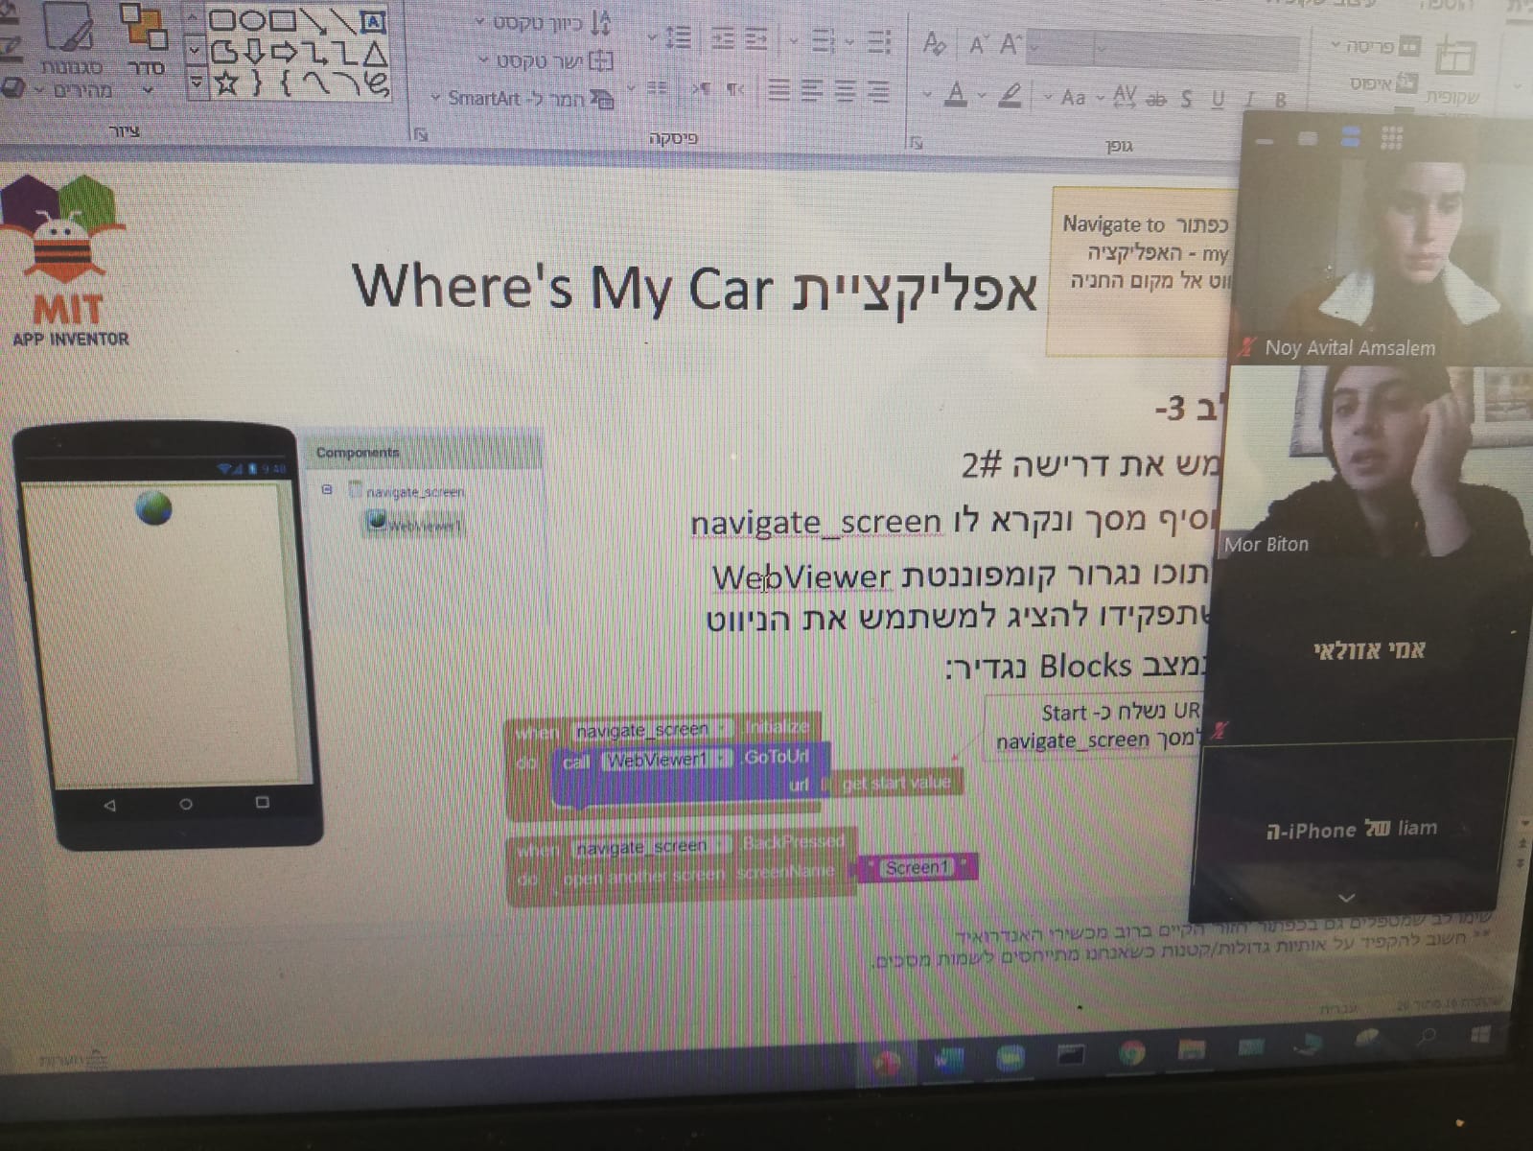Clear all text formatting
Image resolution: width=1533 pixels, height=1151 pixels.
[x=935, y=43]
